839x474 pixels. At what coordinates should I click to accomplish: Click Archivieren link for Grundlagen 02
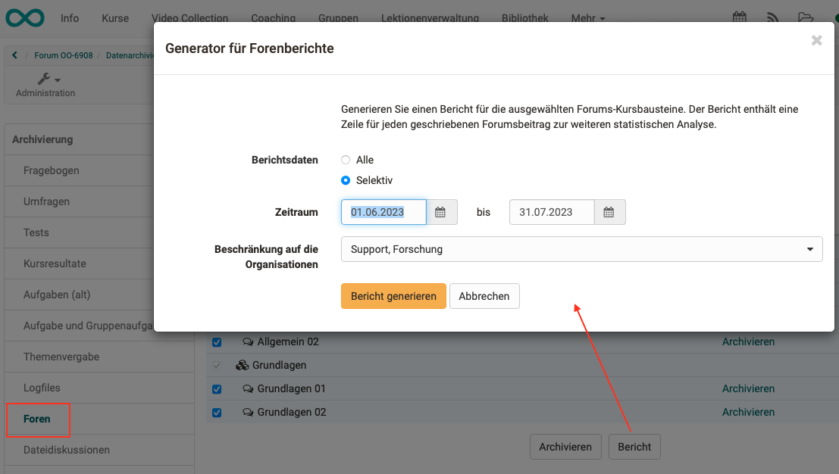tap(748, 413)
